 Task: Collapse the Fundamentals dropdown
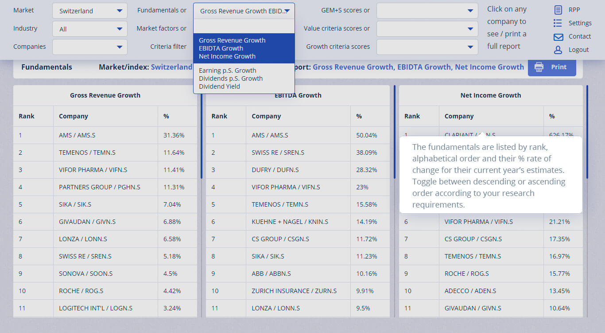point(244,11)
